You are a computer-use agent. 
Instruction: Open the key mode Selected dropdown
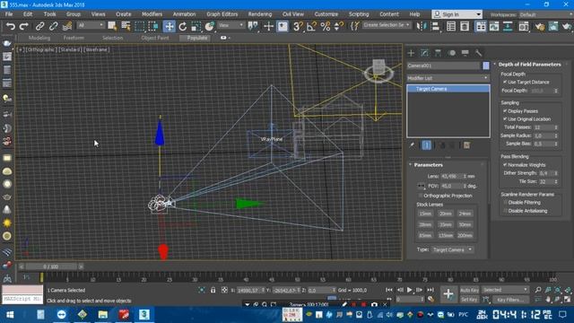[x=505, y=290]
